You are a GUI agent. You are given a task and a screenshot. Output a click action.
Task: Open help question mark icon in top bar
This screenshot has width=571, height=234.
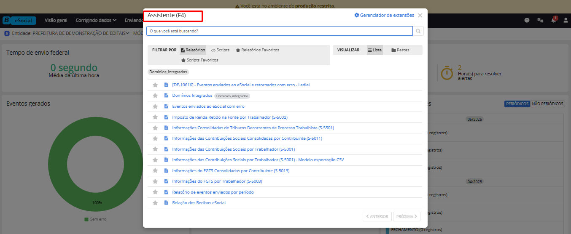tap(527, 20)
